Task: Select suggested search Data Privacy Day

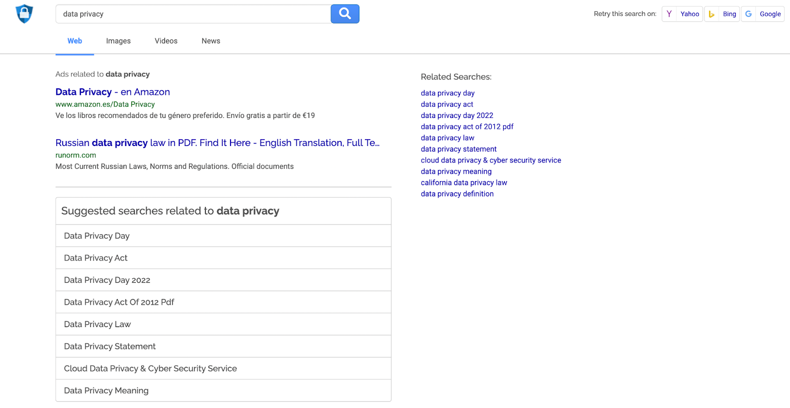Action: 97,236
